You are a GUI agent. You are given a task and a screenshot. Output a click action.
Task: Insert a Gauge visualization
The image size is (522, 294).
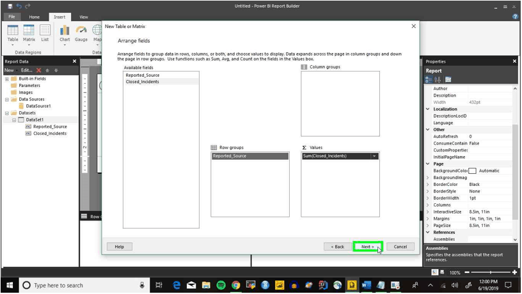pyautogui.click(x=81, y=34)
